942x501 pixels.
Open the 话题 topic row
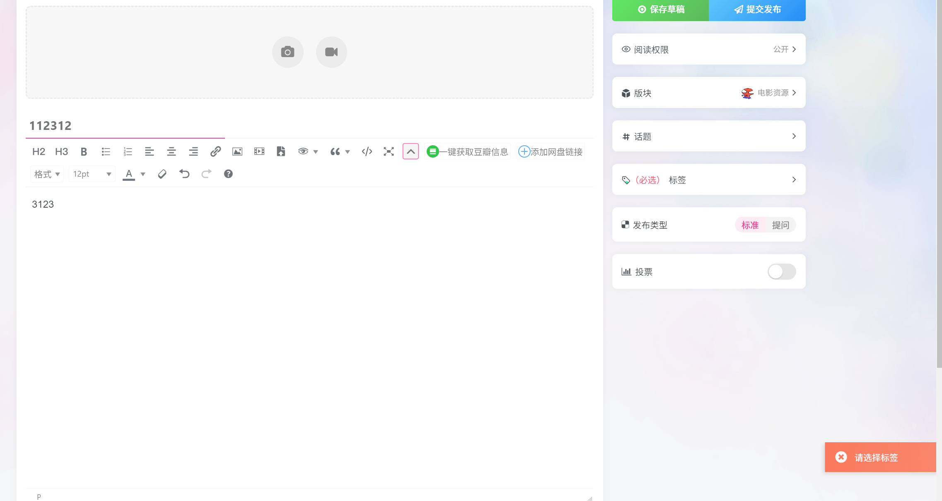point(709,136)
